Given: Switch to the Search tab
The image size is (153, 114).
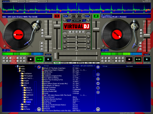Looking at the screenshot, I should (x=65, y=63).
